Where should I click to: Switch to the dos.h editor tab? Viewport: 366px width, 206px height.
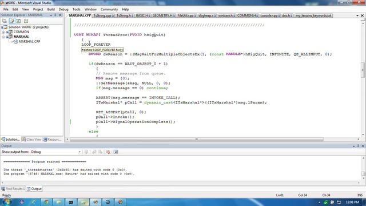coord(287,15)
